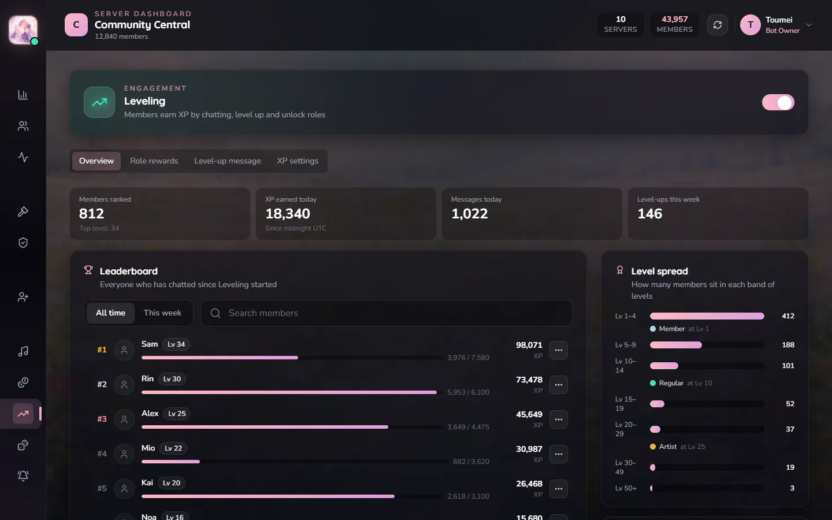832x520 pixels.
Task: Click Rin's avatar icon
Action: coord(124,385)
